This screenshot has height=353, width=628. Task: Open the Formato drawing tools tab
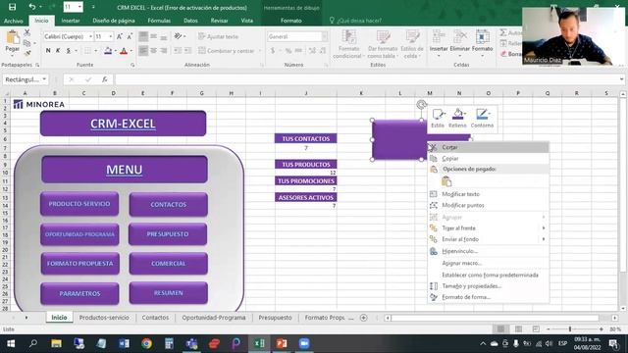(x=291, y=21)
